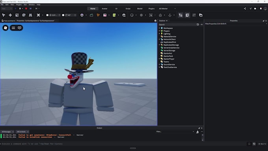Expand the StarterPlayer tree node
This screenshot has height=151, width=268.
(159, 59)
